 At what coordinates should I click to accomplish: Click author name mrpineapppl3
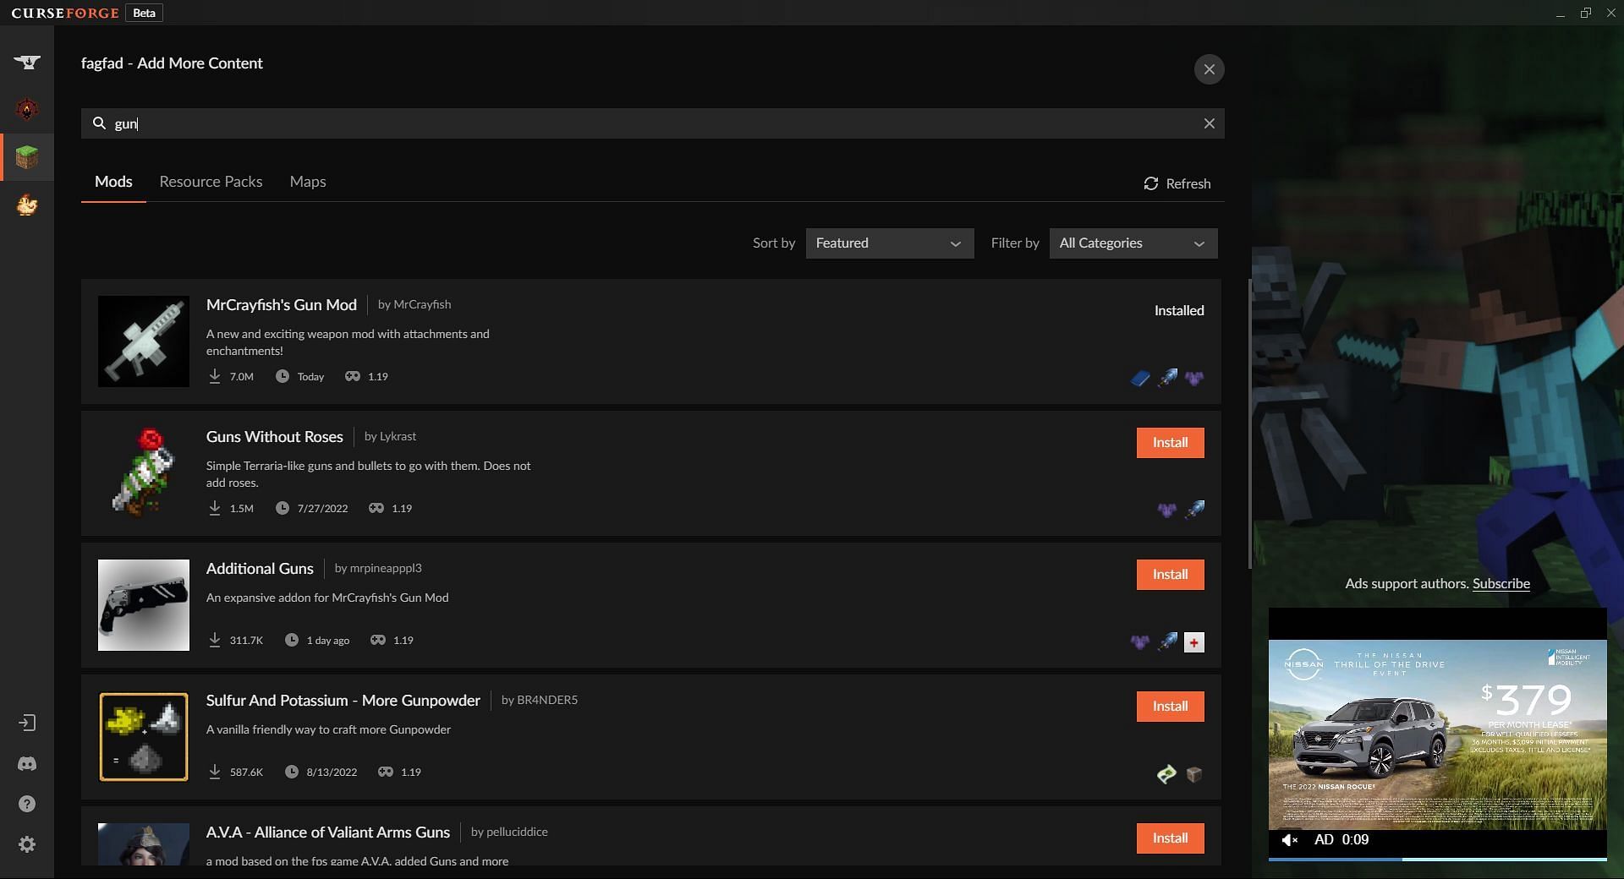pyautogui.click(x=386, y=568)
